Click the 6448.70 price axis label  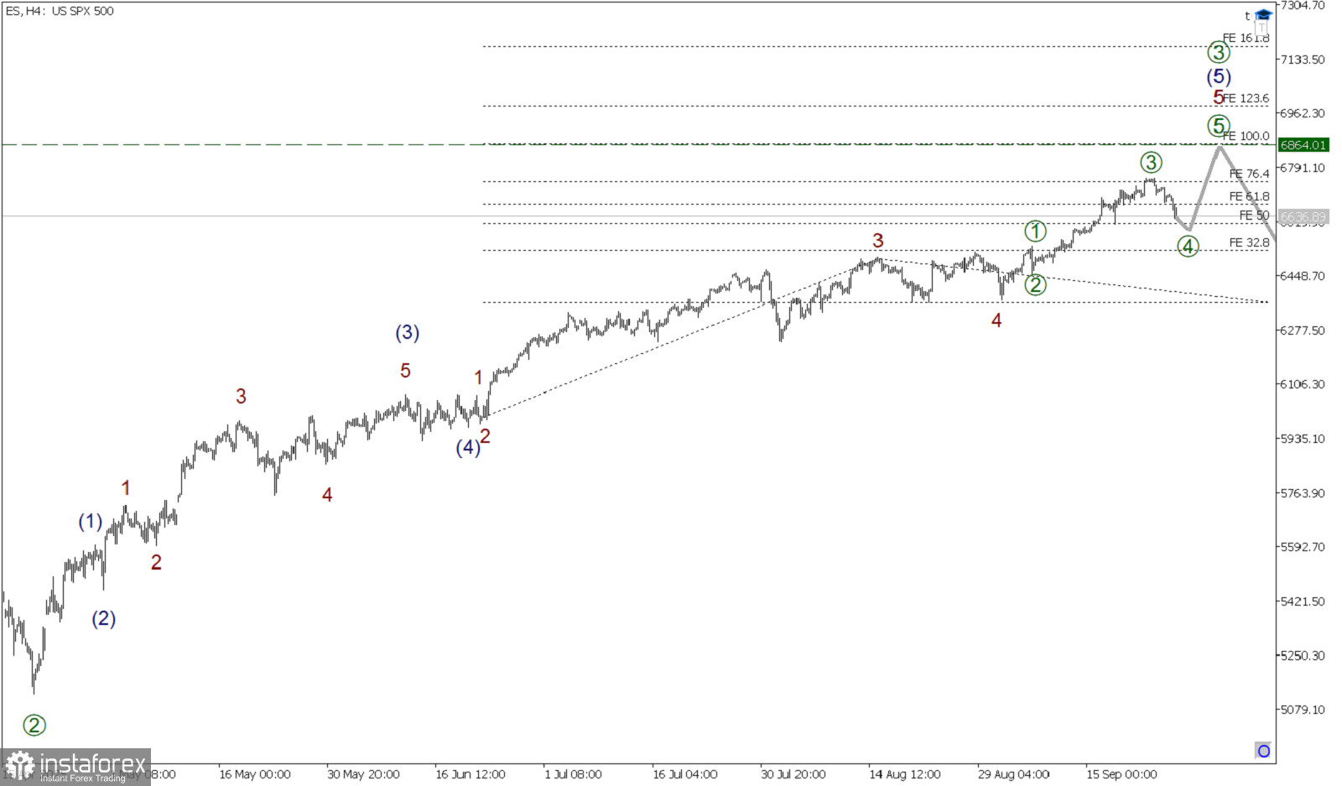1303,276
